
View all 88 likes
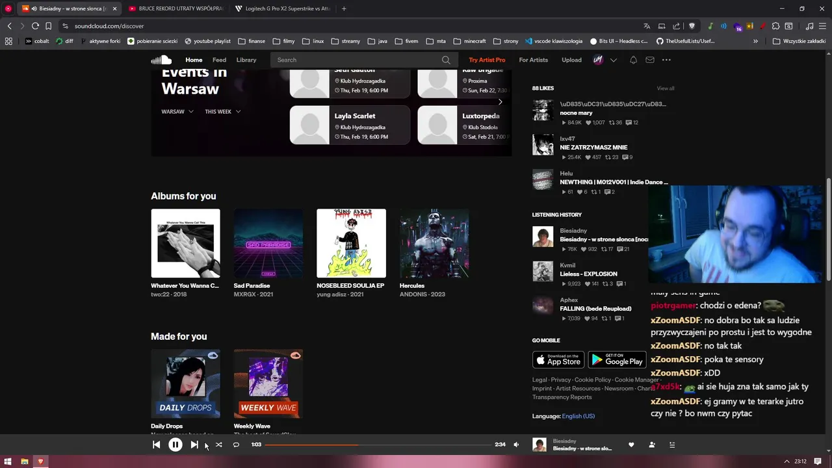[666, 88]
